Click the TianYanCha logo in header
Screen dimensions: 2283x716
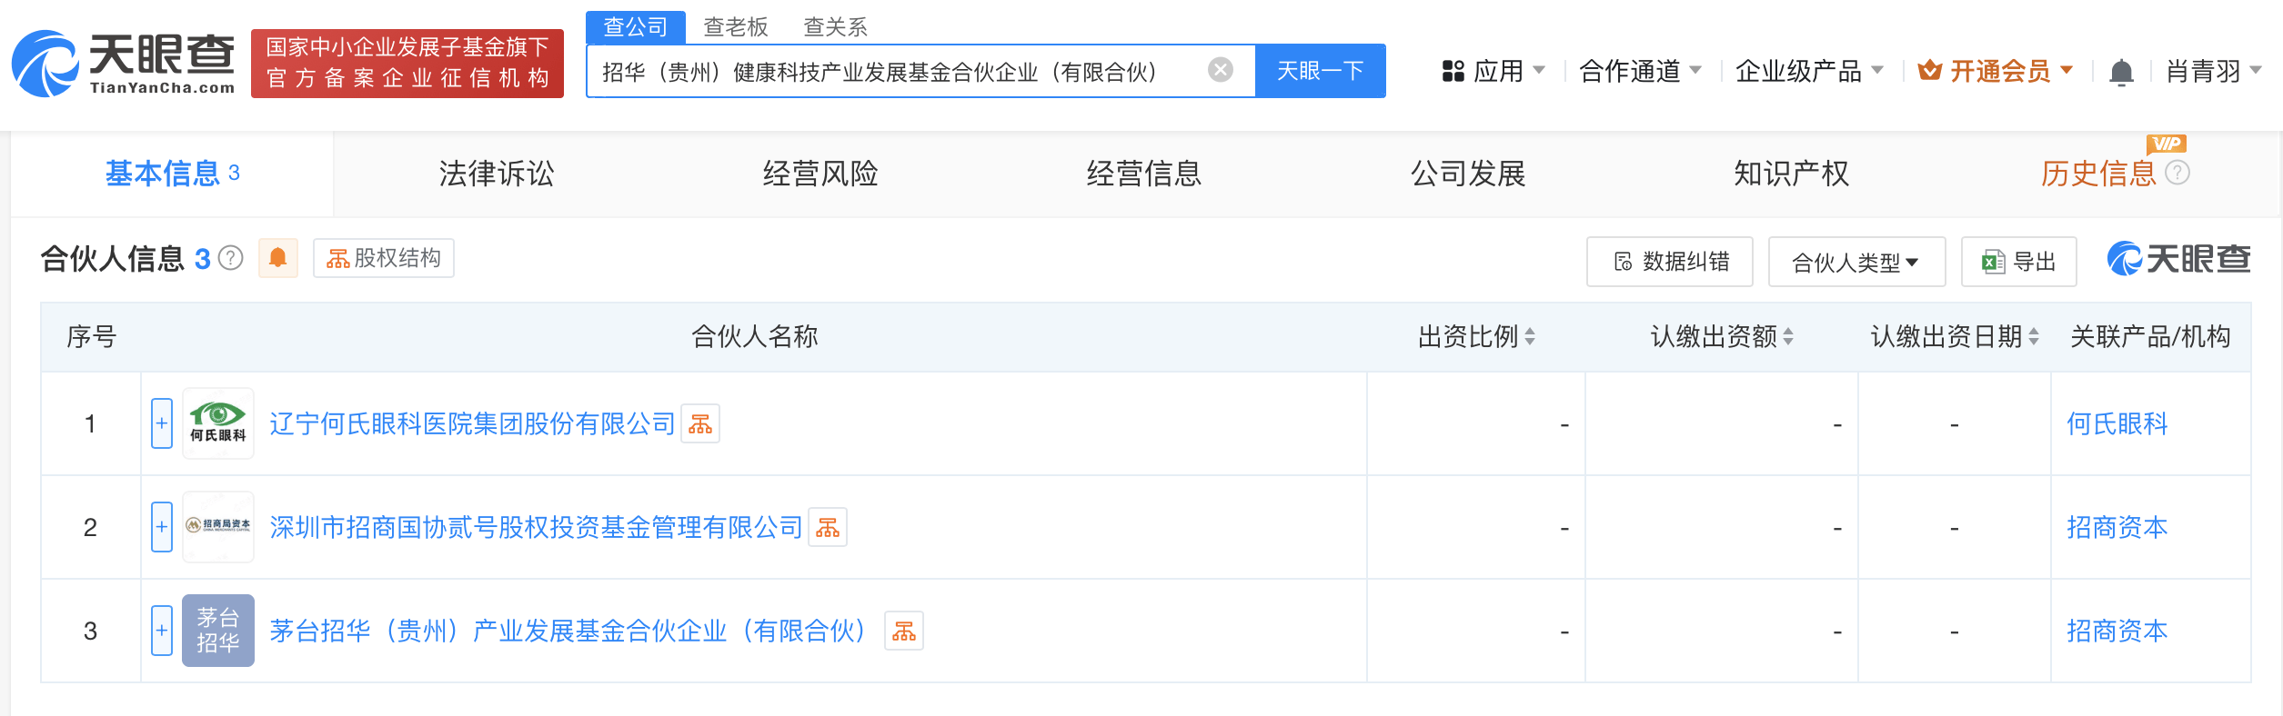[x=123, y=64]
